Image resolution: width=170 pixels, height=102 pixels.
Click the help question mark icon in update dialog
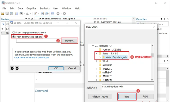pos(12,68)
